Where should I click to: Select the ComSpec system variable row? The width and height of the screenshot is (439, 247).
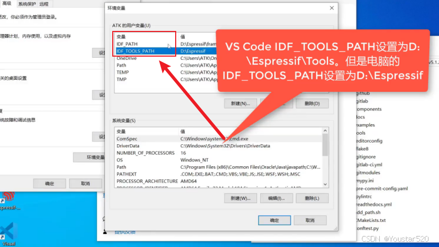(x=218, y=139)
